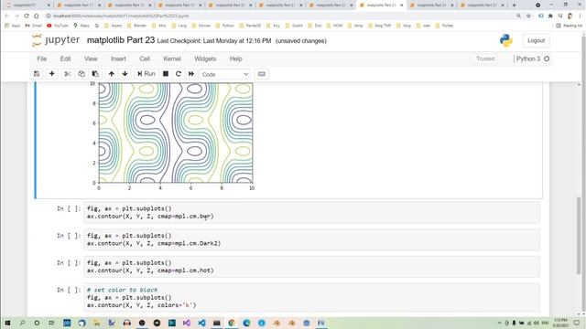Open the File menu
Viewport: 586px width, 329px height.
[x=42, y=58]
